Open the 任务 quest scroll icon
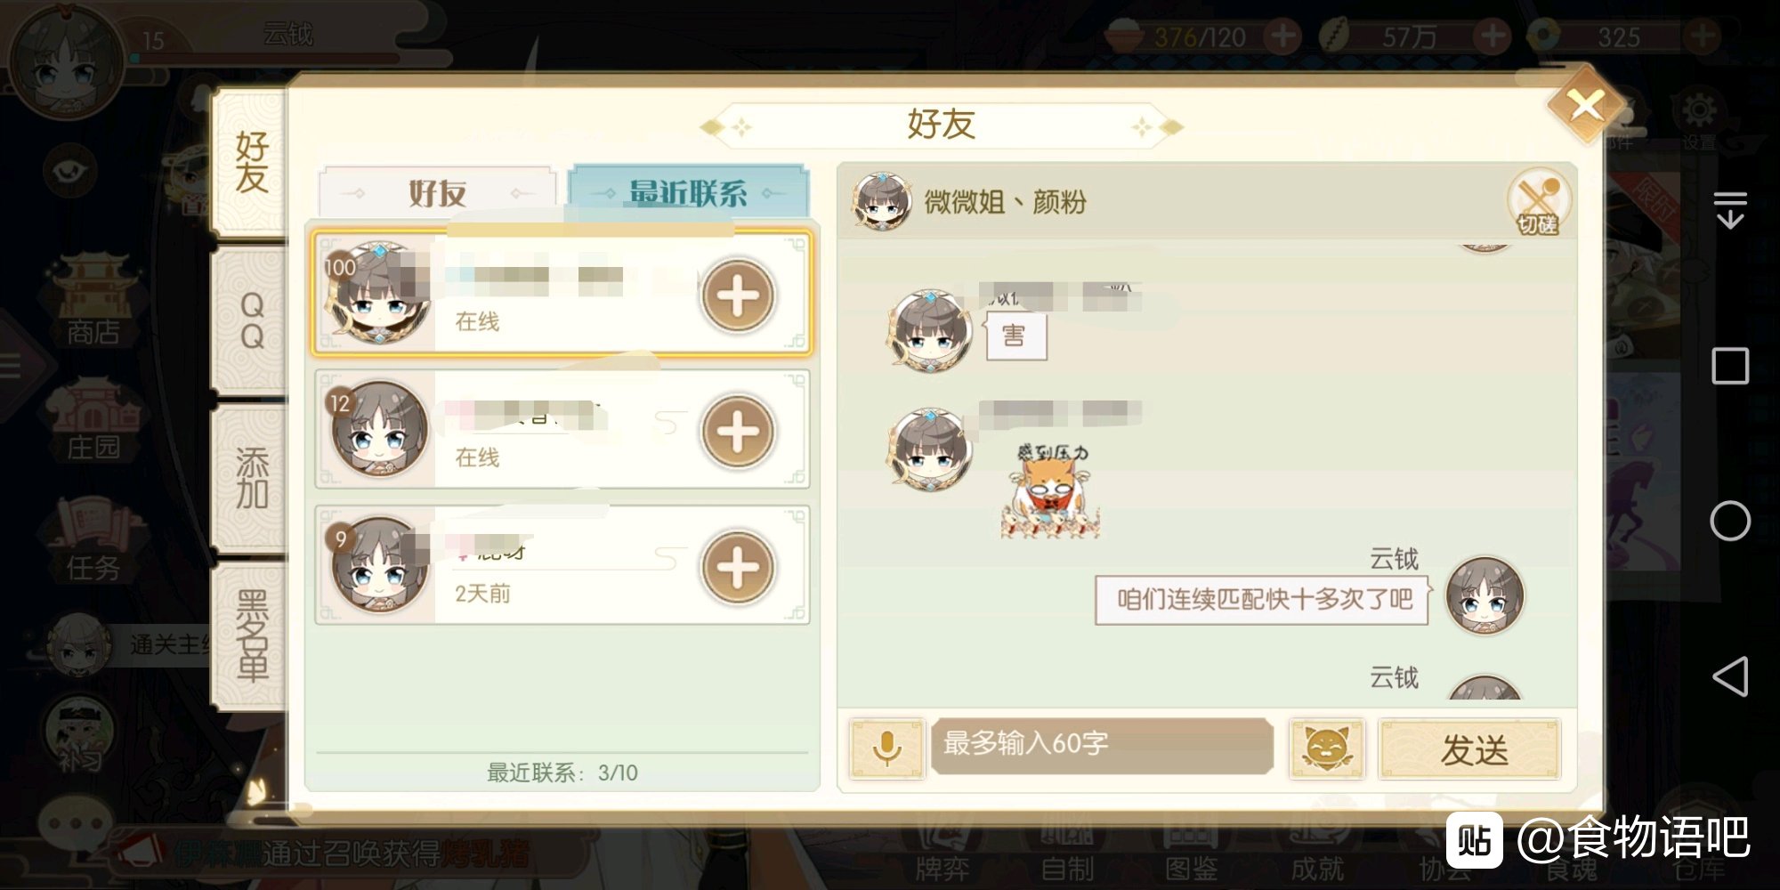The height and width of the screenshot is (890, 1780). 92,539
